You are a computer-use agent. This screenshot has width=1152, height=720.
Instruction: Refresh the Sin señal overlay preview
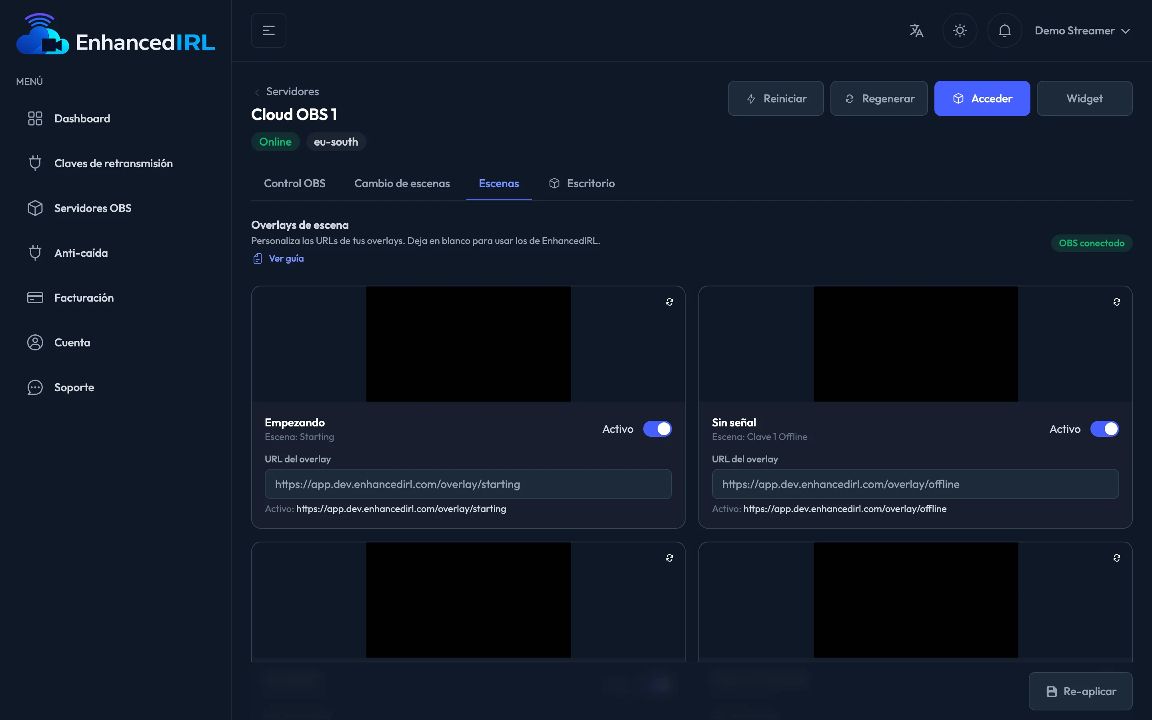pos(1116,302)
